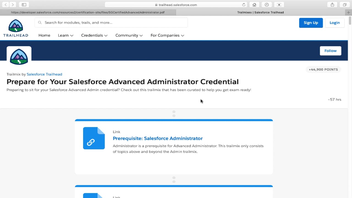Screen dimensions: 352x198
Task: Click the browser back arrow
Action: click(6, 5)
